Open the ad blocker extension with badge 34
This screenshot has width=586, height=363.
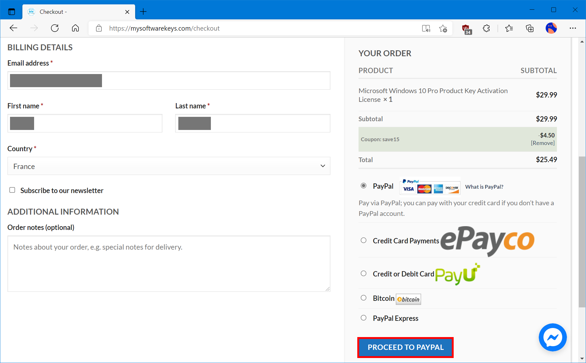pos(466,29)
